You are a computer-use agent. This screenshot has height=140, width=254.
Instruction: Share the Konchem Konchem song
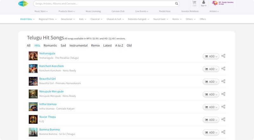coord(223,69)
